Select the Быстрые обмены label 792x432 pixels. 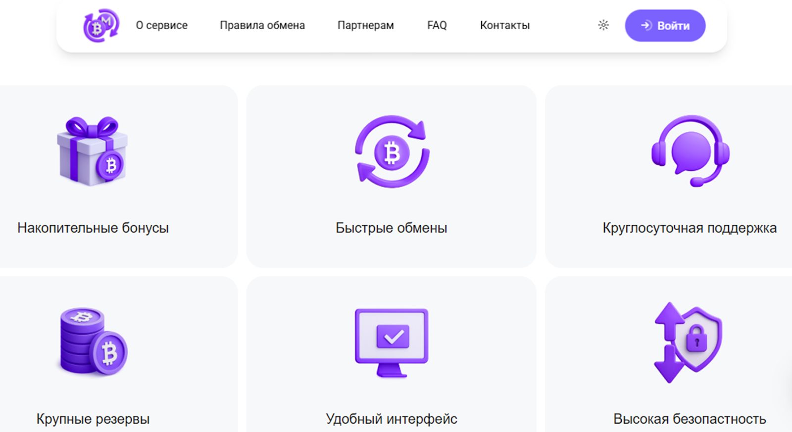pos(392,228)
